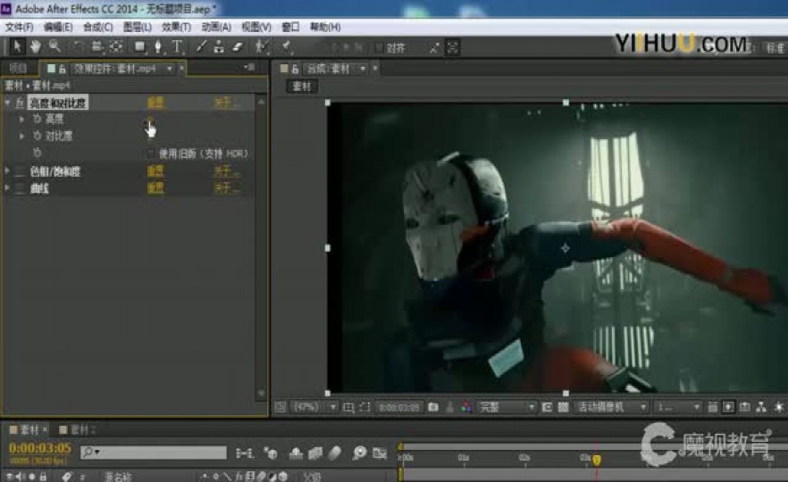This screenshot has height=482, width=788.
Task: Toggle the fx switch for 曲线 effect
Action: tap(20, 189)
